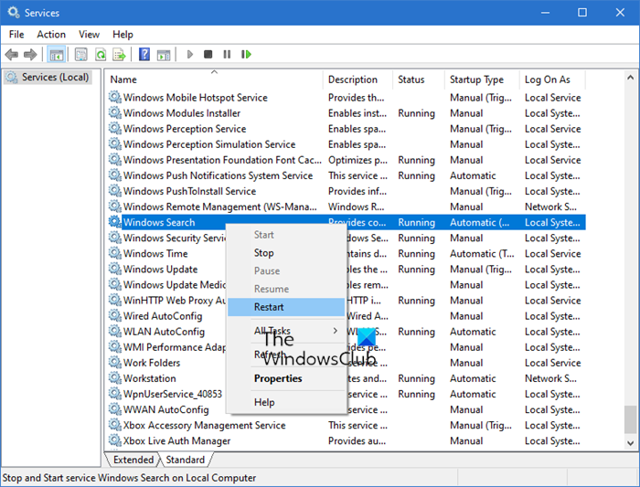Toggle Show/Hide Action Pane icon
The width and height of the screenshot is (640, 487).
tap(164, 54)
